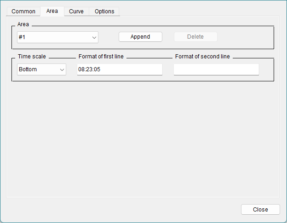Go to the Options tab
This screenshot has height=223, width=287.
click(x=104, y=11)
